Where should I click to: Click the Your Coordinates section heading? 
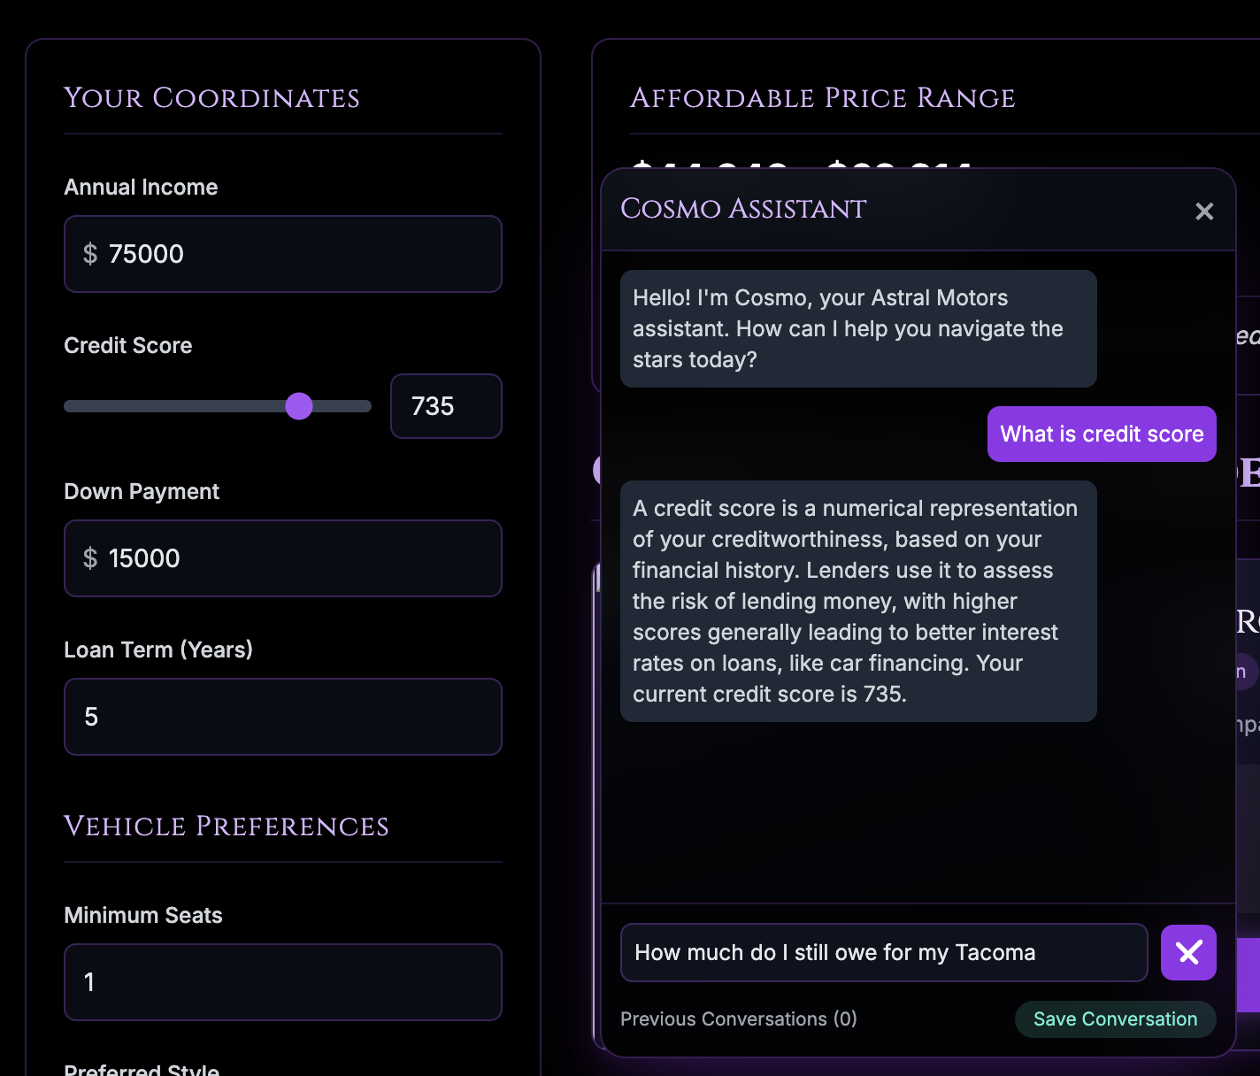(x=211, y=98)
